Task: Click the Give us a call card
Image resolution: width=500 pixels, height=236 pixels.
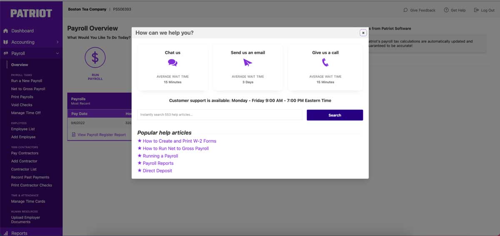Action: coord(325,67)
